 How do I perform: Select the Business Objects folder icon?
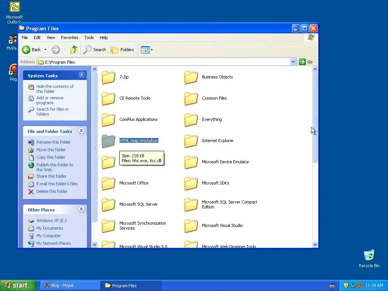[x=191, y=77]
